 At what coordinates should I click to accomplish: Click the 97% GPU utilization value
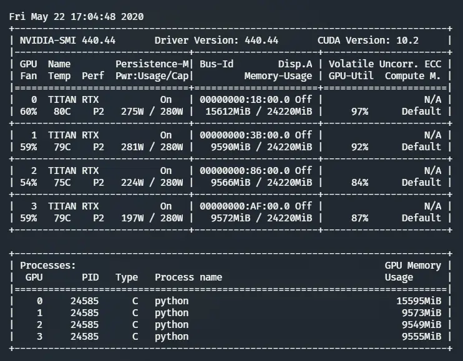click(x=359, y=112)
